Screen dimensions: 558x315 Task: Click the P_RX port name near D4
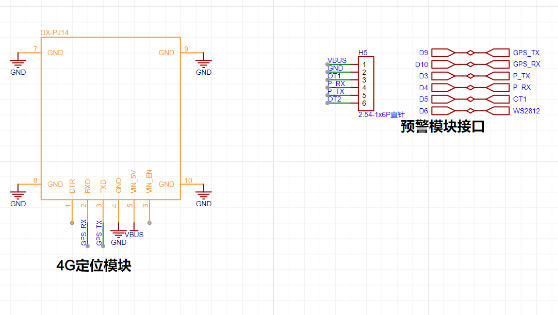coord(522,87)
